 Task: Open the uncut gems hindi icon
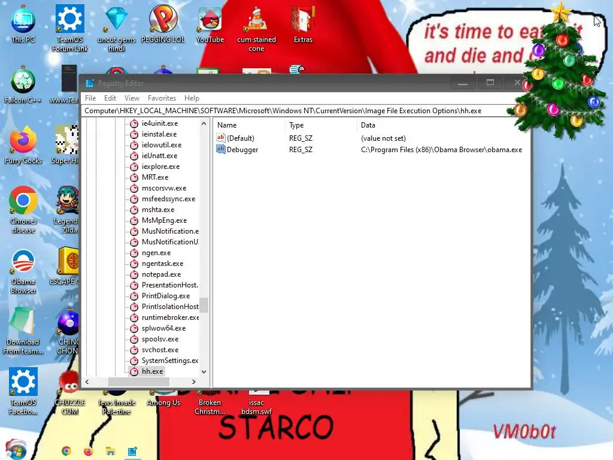tap(117, 28)
